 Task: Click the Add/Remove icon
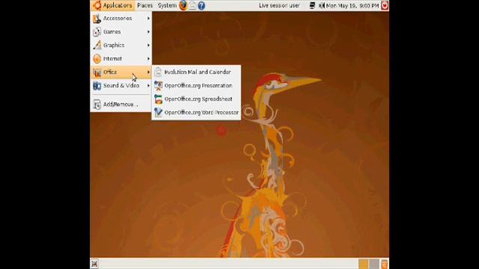pyautogui.click(x=97, y=105)
